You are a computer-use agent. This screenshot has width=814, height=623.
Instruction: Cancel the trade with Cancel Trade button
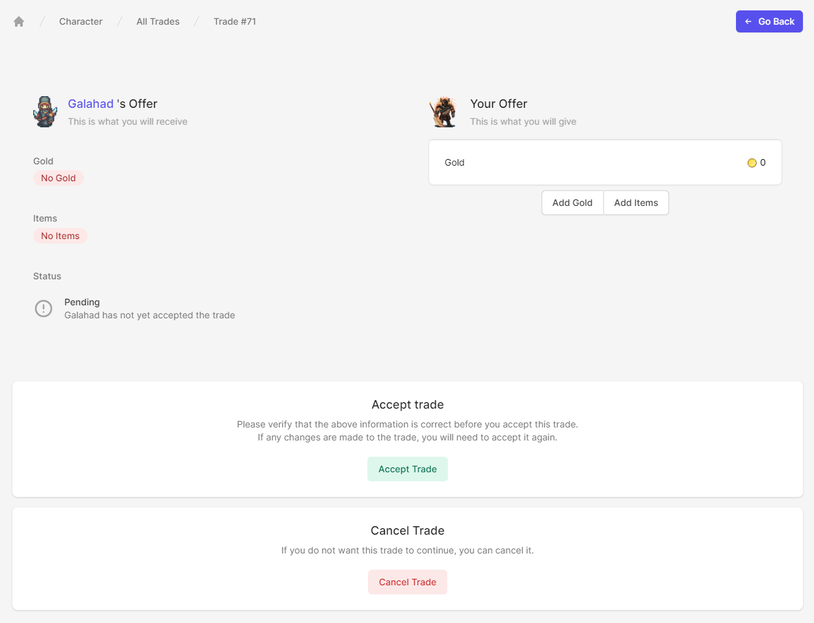tap(408, 582)
